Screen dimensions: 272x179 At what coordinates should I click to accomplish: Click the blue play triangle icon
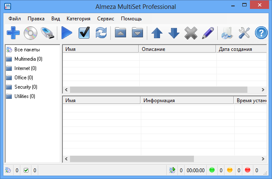pos(67,33)
